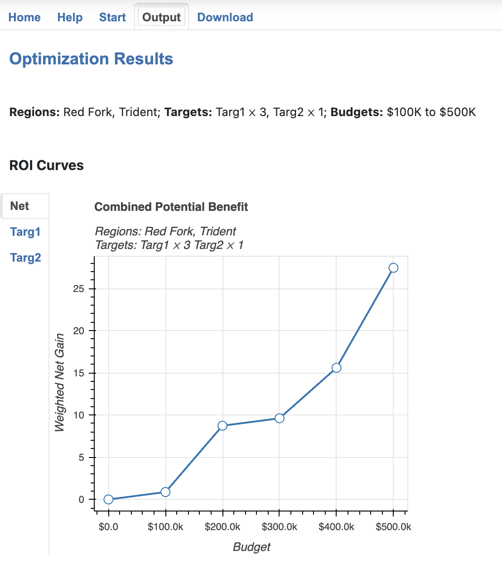Screen dimensions: 502x565
Task: Select the Net ROI curve tab
Action: tap(24, 206)
